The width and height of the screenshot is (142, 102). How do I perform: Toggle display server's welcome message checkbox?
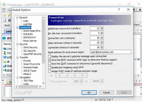(x=49, y=56)
